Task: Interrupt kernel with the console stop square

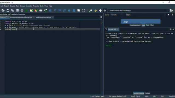Action: [170, 29]
